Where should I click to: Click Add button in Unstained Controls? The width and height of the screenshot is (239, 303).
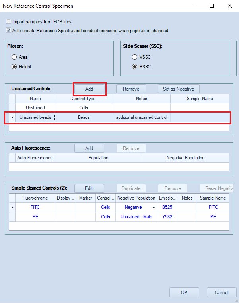tap(89, 89)
